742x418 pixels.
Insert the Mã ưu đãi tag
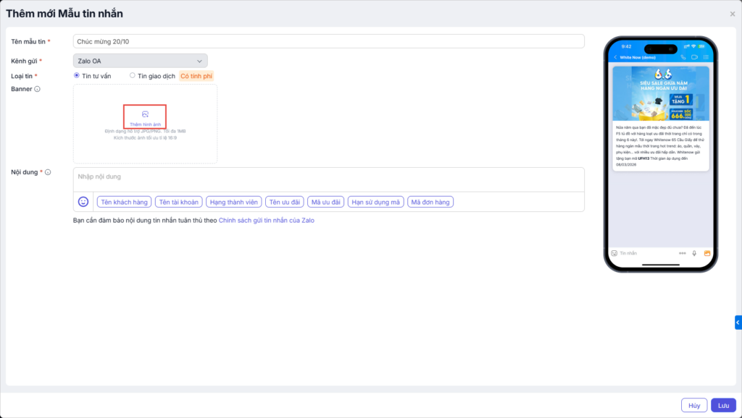pyautogui.click(x=325, y=202)
